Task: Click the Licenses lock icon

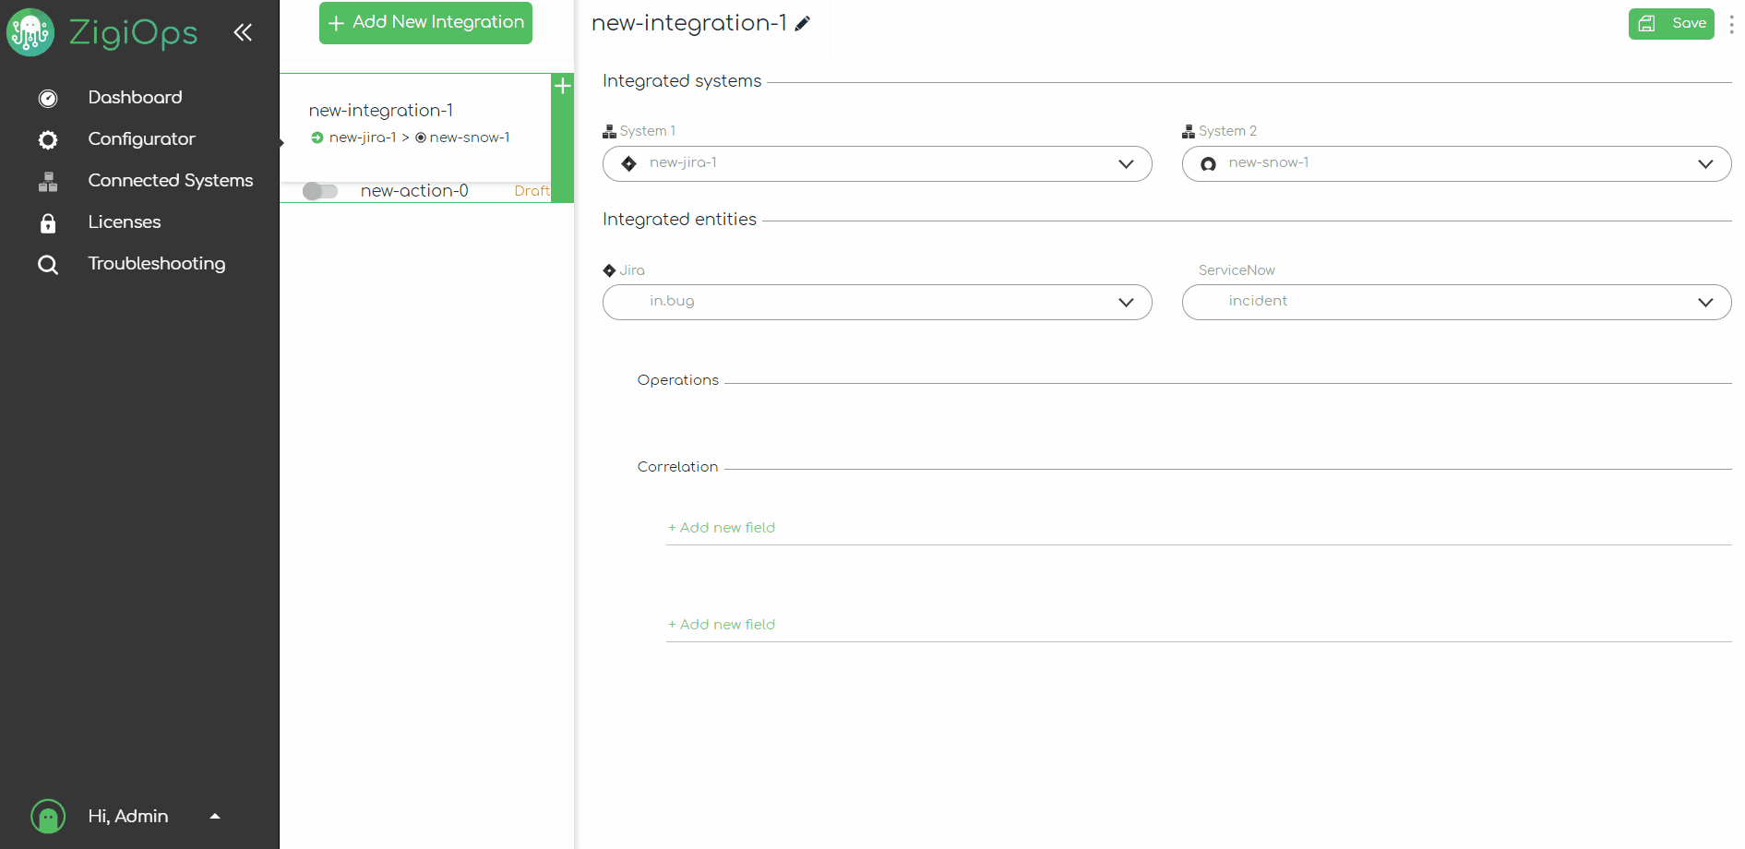Action: click(48, 223)
